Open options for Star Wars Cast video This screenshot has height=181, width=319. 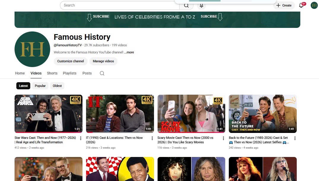coord(81,138)
